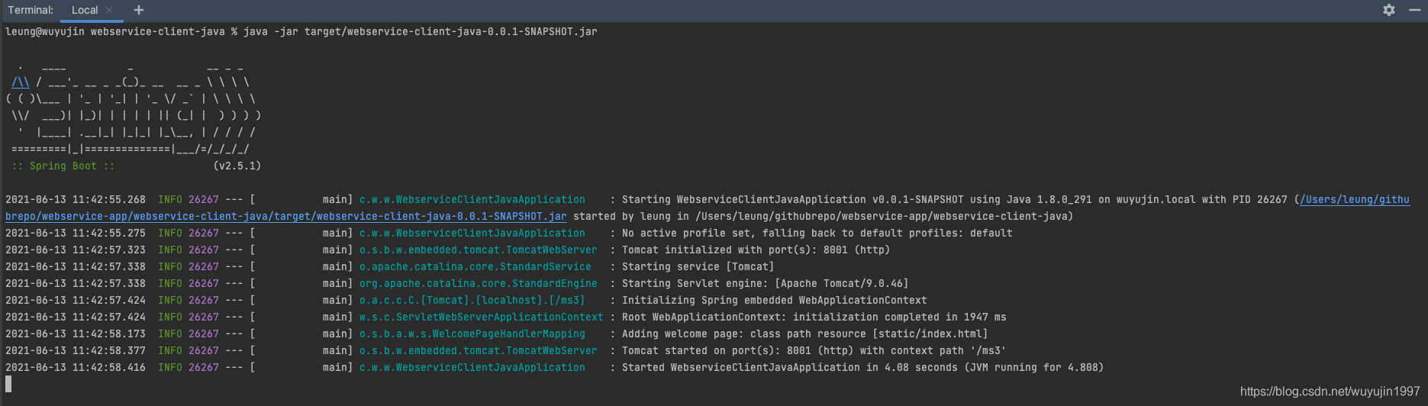Click 'Starting Servlet engine: [Apache Tomcat/9.0.46]'
The width and height of the screenshot is (1428, 406).
coord(765,283)
